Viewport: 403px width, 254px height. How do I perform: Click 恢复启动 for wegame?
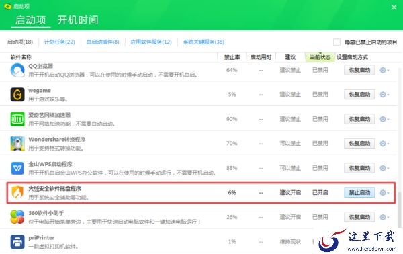(x=359, y=95)
